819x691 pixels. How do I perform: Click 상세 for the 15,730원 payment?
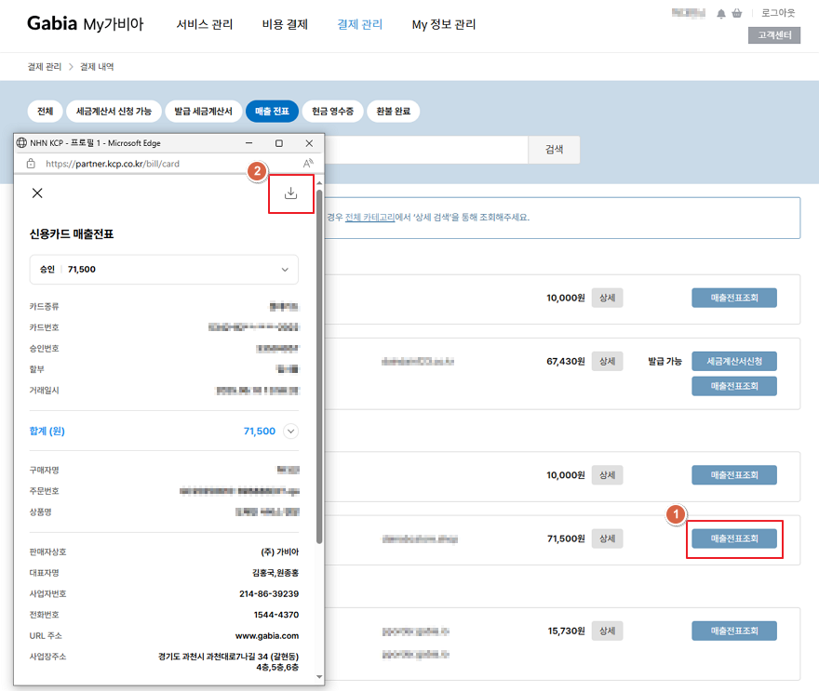pyautogui.click(x=607, y=631)
